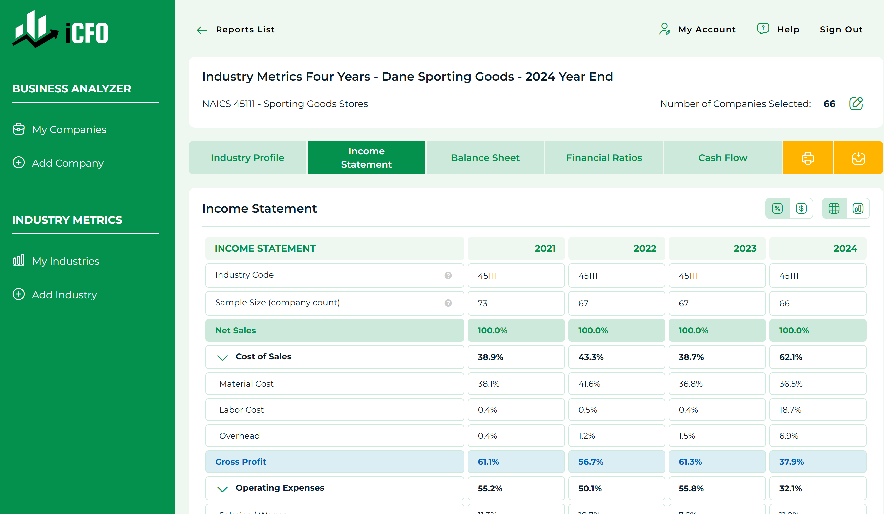
Task: Click the orange print report icon
Action: [807, 158]
